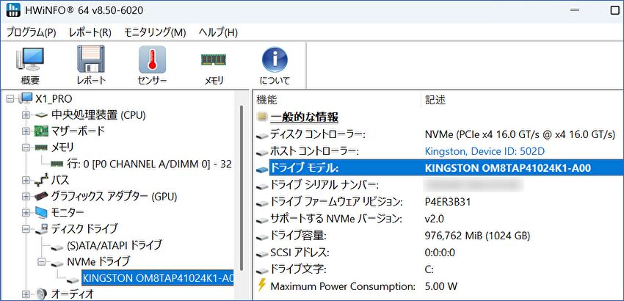Click the モニター display icon

tap(41, 213)
